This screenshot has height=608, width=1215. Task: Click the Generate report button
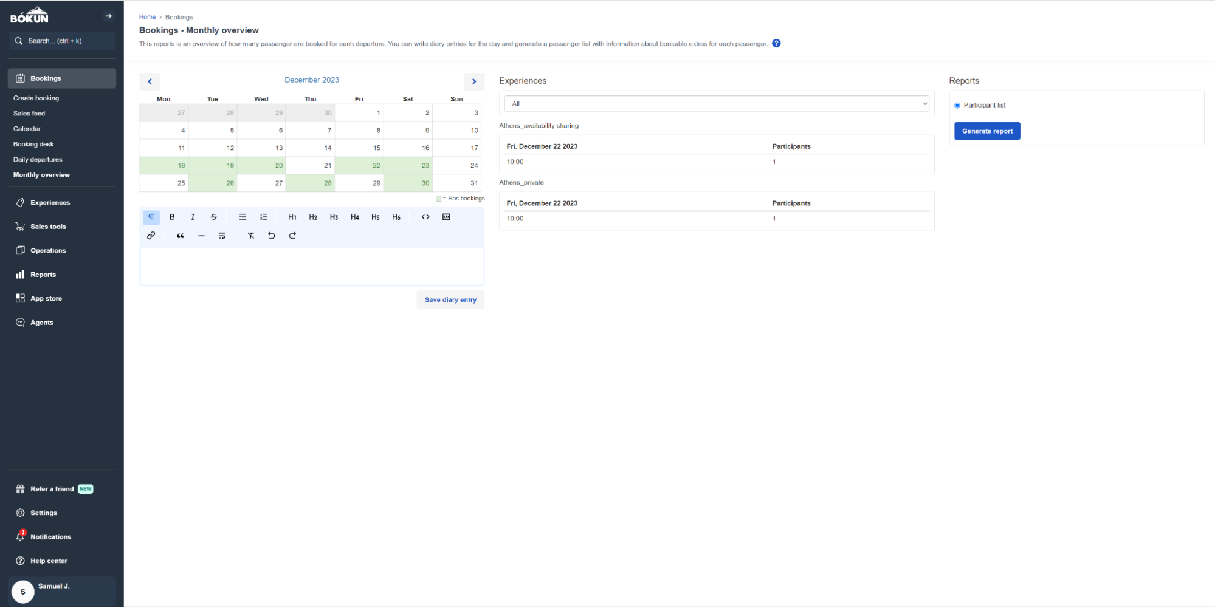(x=987, y=131)
